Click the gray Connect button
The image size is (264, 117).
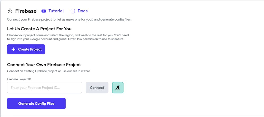pyautogui.click(x=97, y=87)
